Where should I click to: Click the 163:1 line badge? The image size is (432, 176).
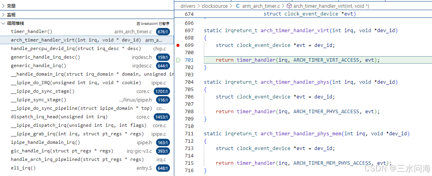coord(163,143)
